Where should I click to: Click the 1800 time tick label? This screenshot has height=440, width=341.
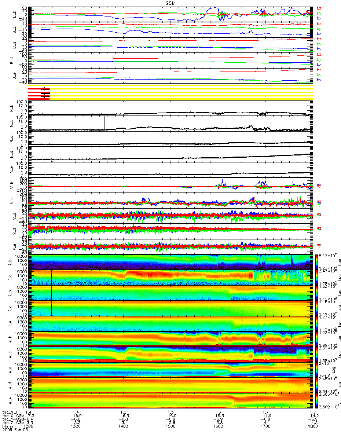312,427
